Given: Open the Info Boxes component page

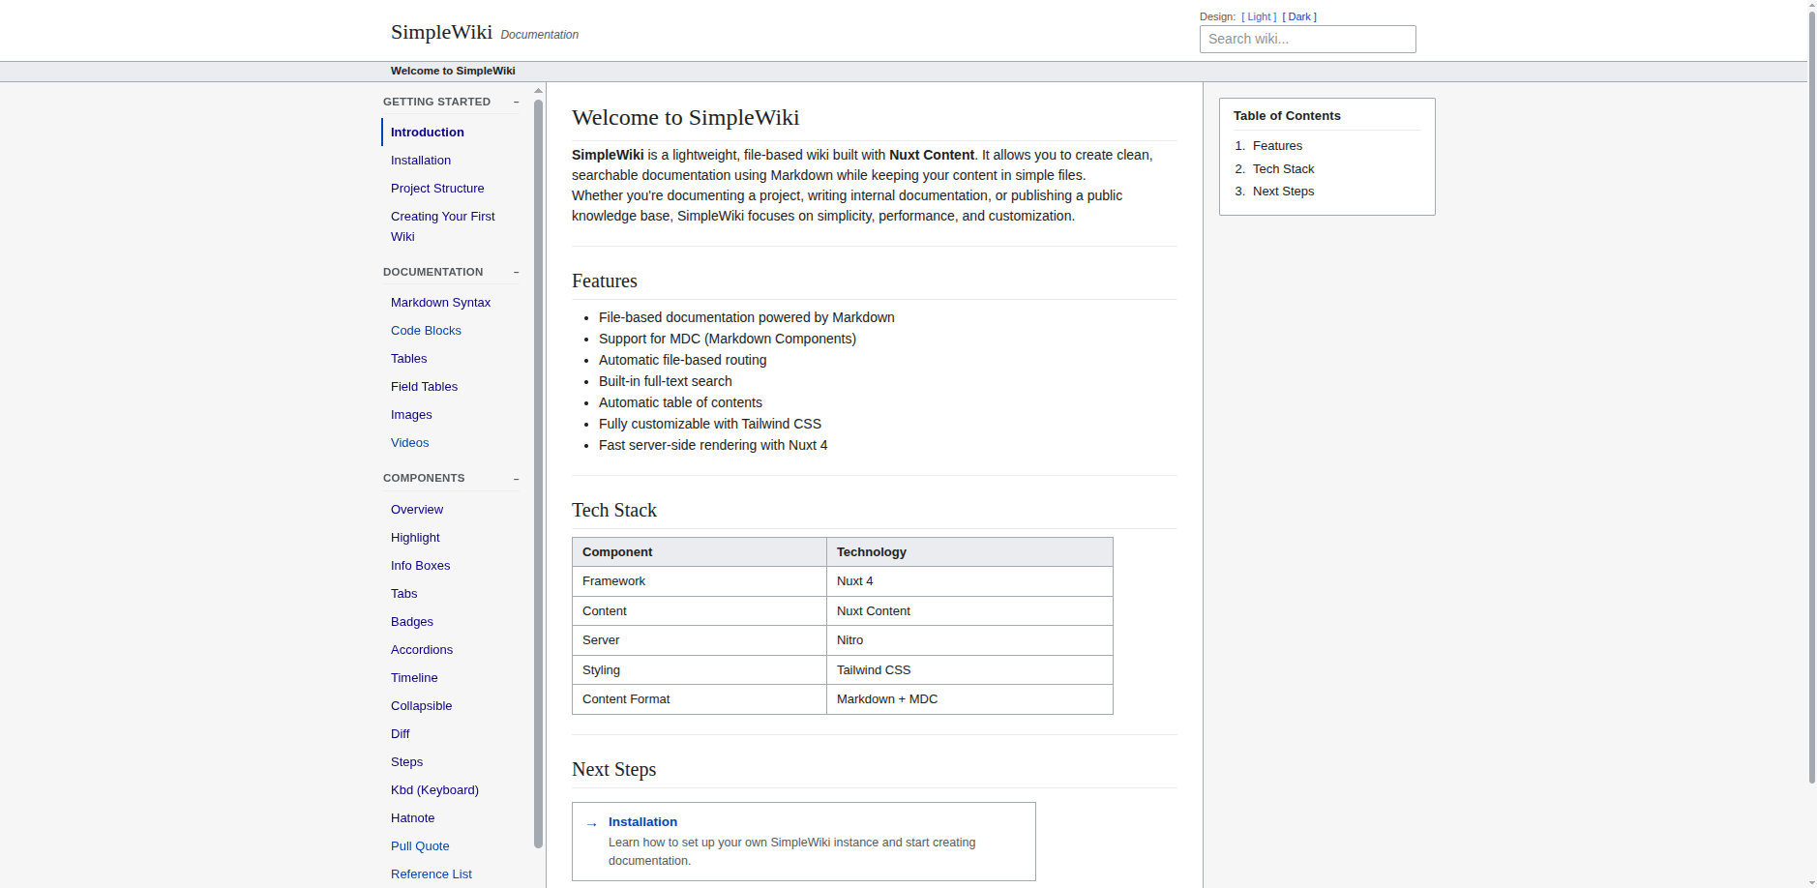Looking at the screenshot, I should tap(420, 566).
